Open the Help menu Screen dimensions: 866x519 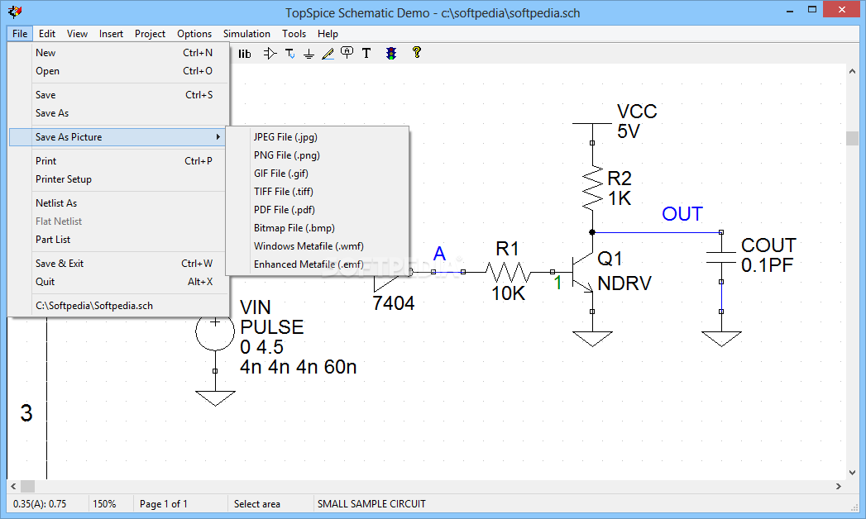click(x=328, y=34)
